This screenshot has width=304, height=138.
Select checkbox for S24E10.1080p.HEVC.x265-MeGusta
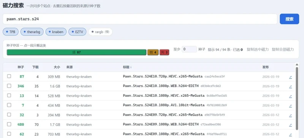9,95
